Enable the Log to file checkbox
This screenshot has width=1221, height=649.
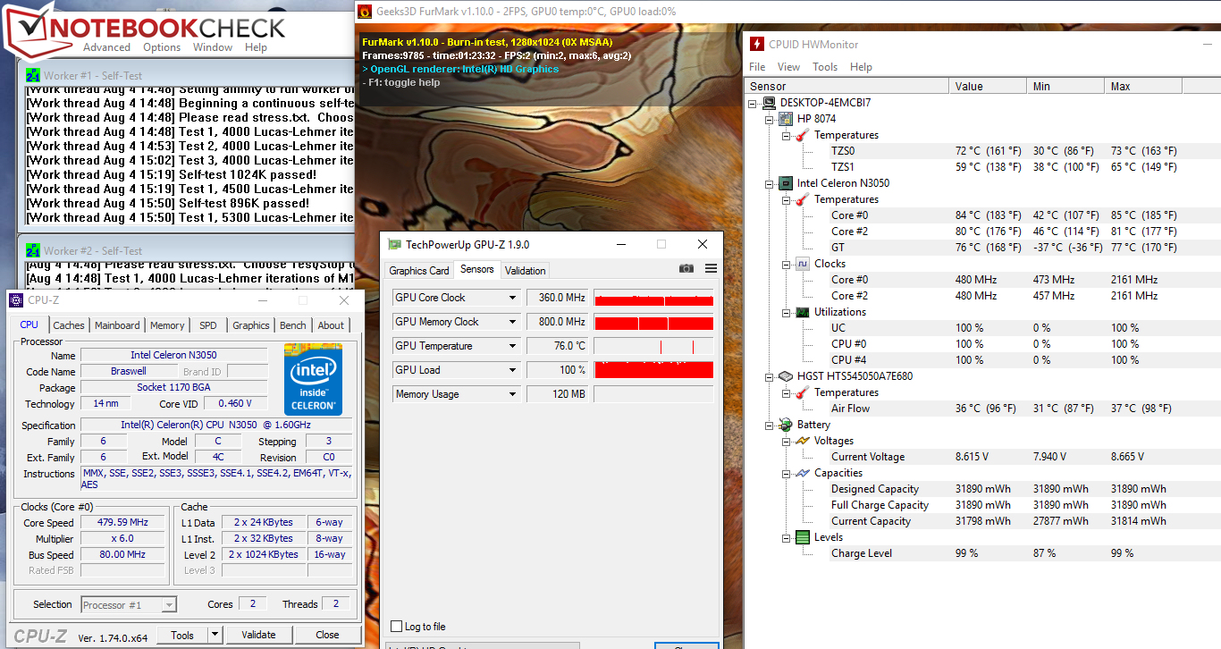click(397, 627)
